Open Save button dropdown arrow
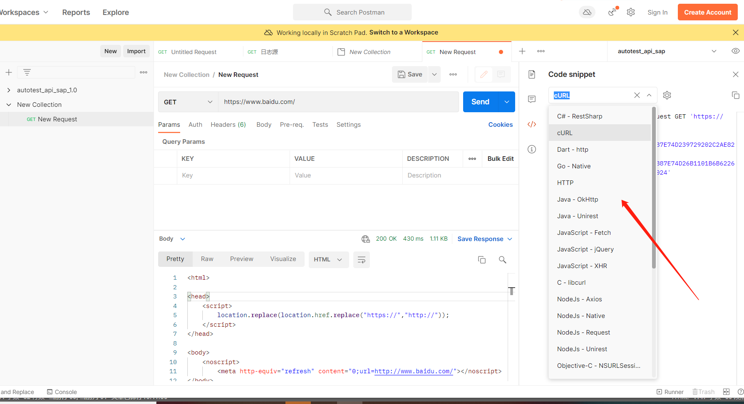The image size is (744, 404). coord(434,74)
